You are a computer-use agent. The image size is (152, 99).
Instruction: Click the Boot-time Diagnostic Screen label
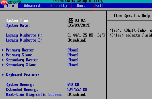(x=34, y=94)
